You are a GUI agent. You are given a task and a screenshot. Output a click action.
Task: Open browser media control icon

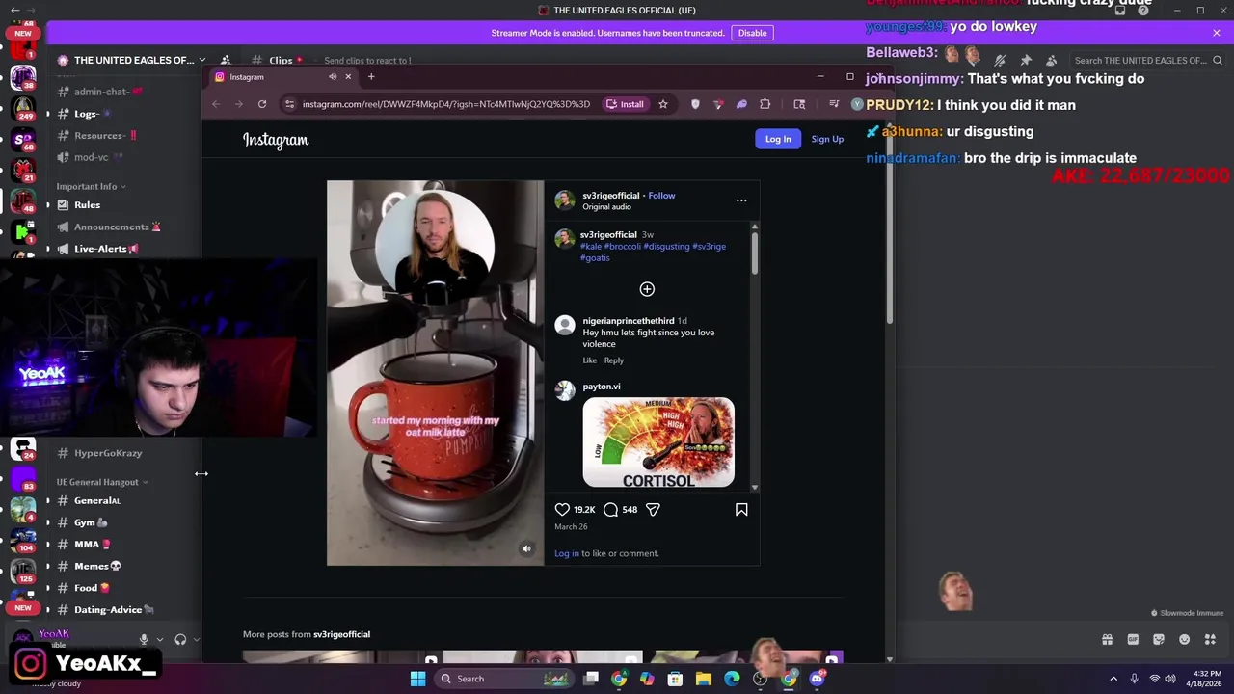click(x=834, y=104)
